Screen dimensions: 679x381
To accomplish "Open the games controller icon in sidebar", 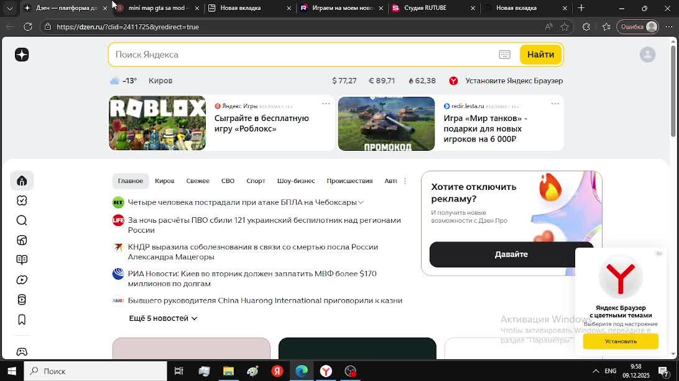I will pyautogui.click(x=22, y=352).
